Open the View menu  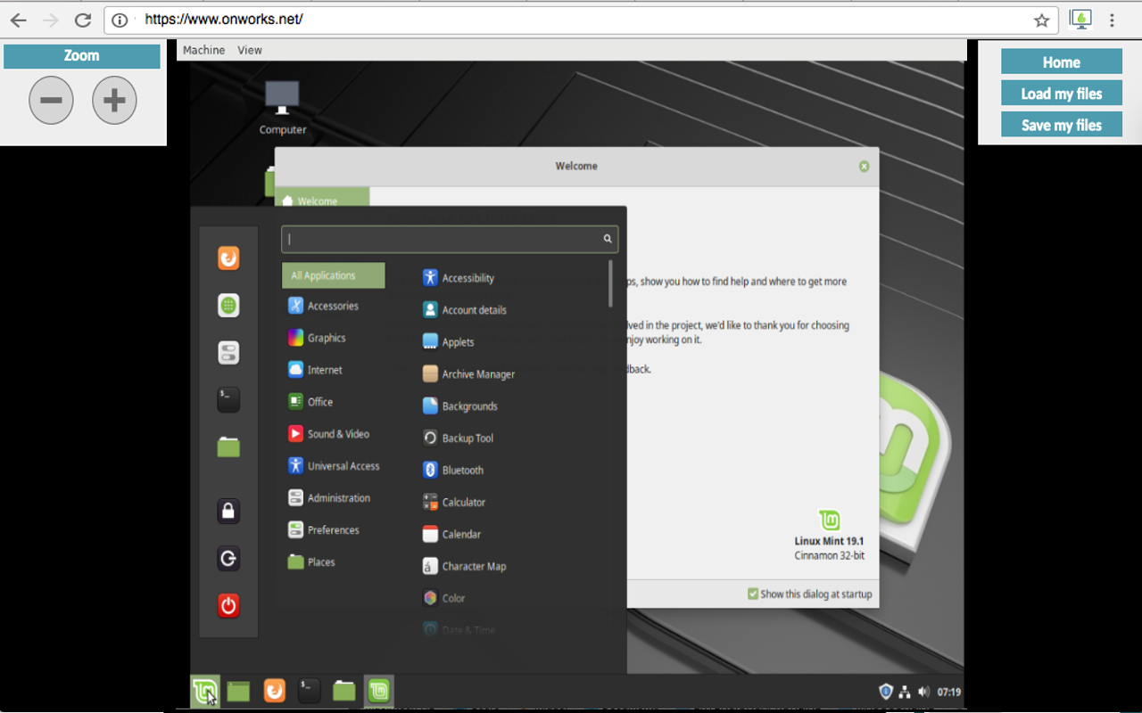tap(250, 50)
